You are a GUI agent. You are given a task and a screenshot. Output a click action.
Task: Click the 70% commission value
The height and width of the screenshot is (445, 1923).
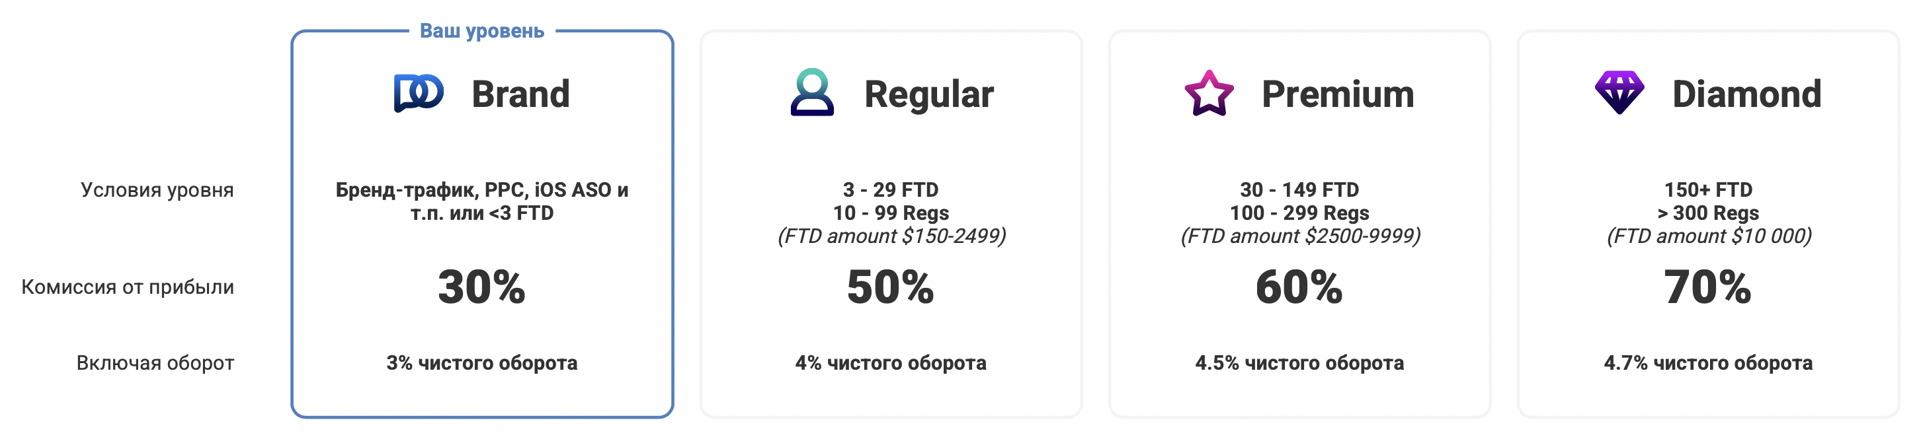pyautogui.click(x=1707, y=287)
